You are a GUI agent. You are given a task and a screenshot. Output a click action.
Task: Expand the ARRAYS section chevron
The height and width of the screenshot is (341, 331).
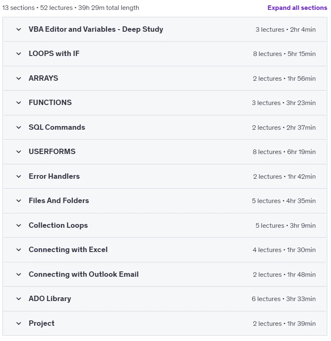[19, 78]
